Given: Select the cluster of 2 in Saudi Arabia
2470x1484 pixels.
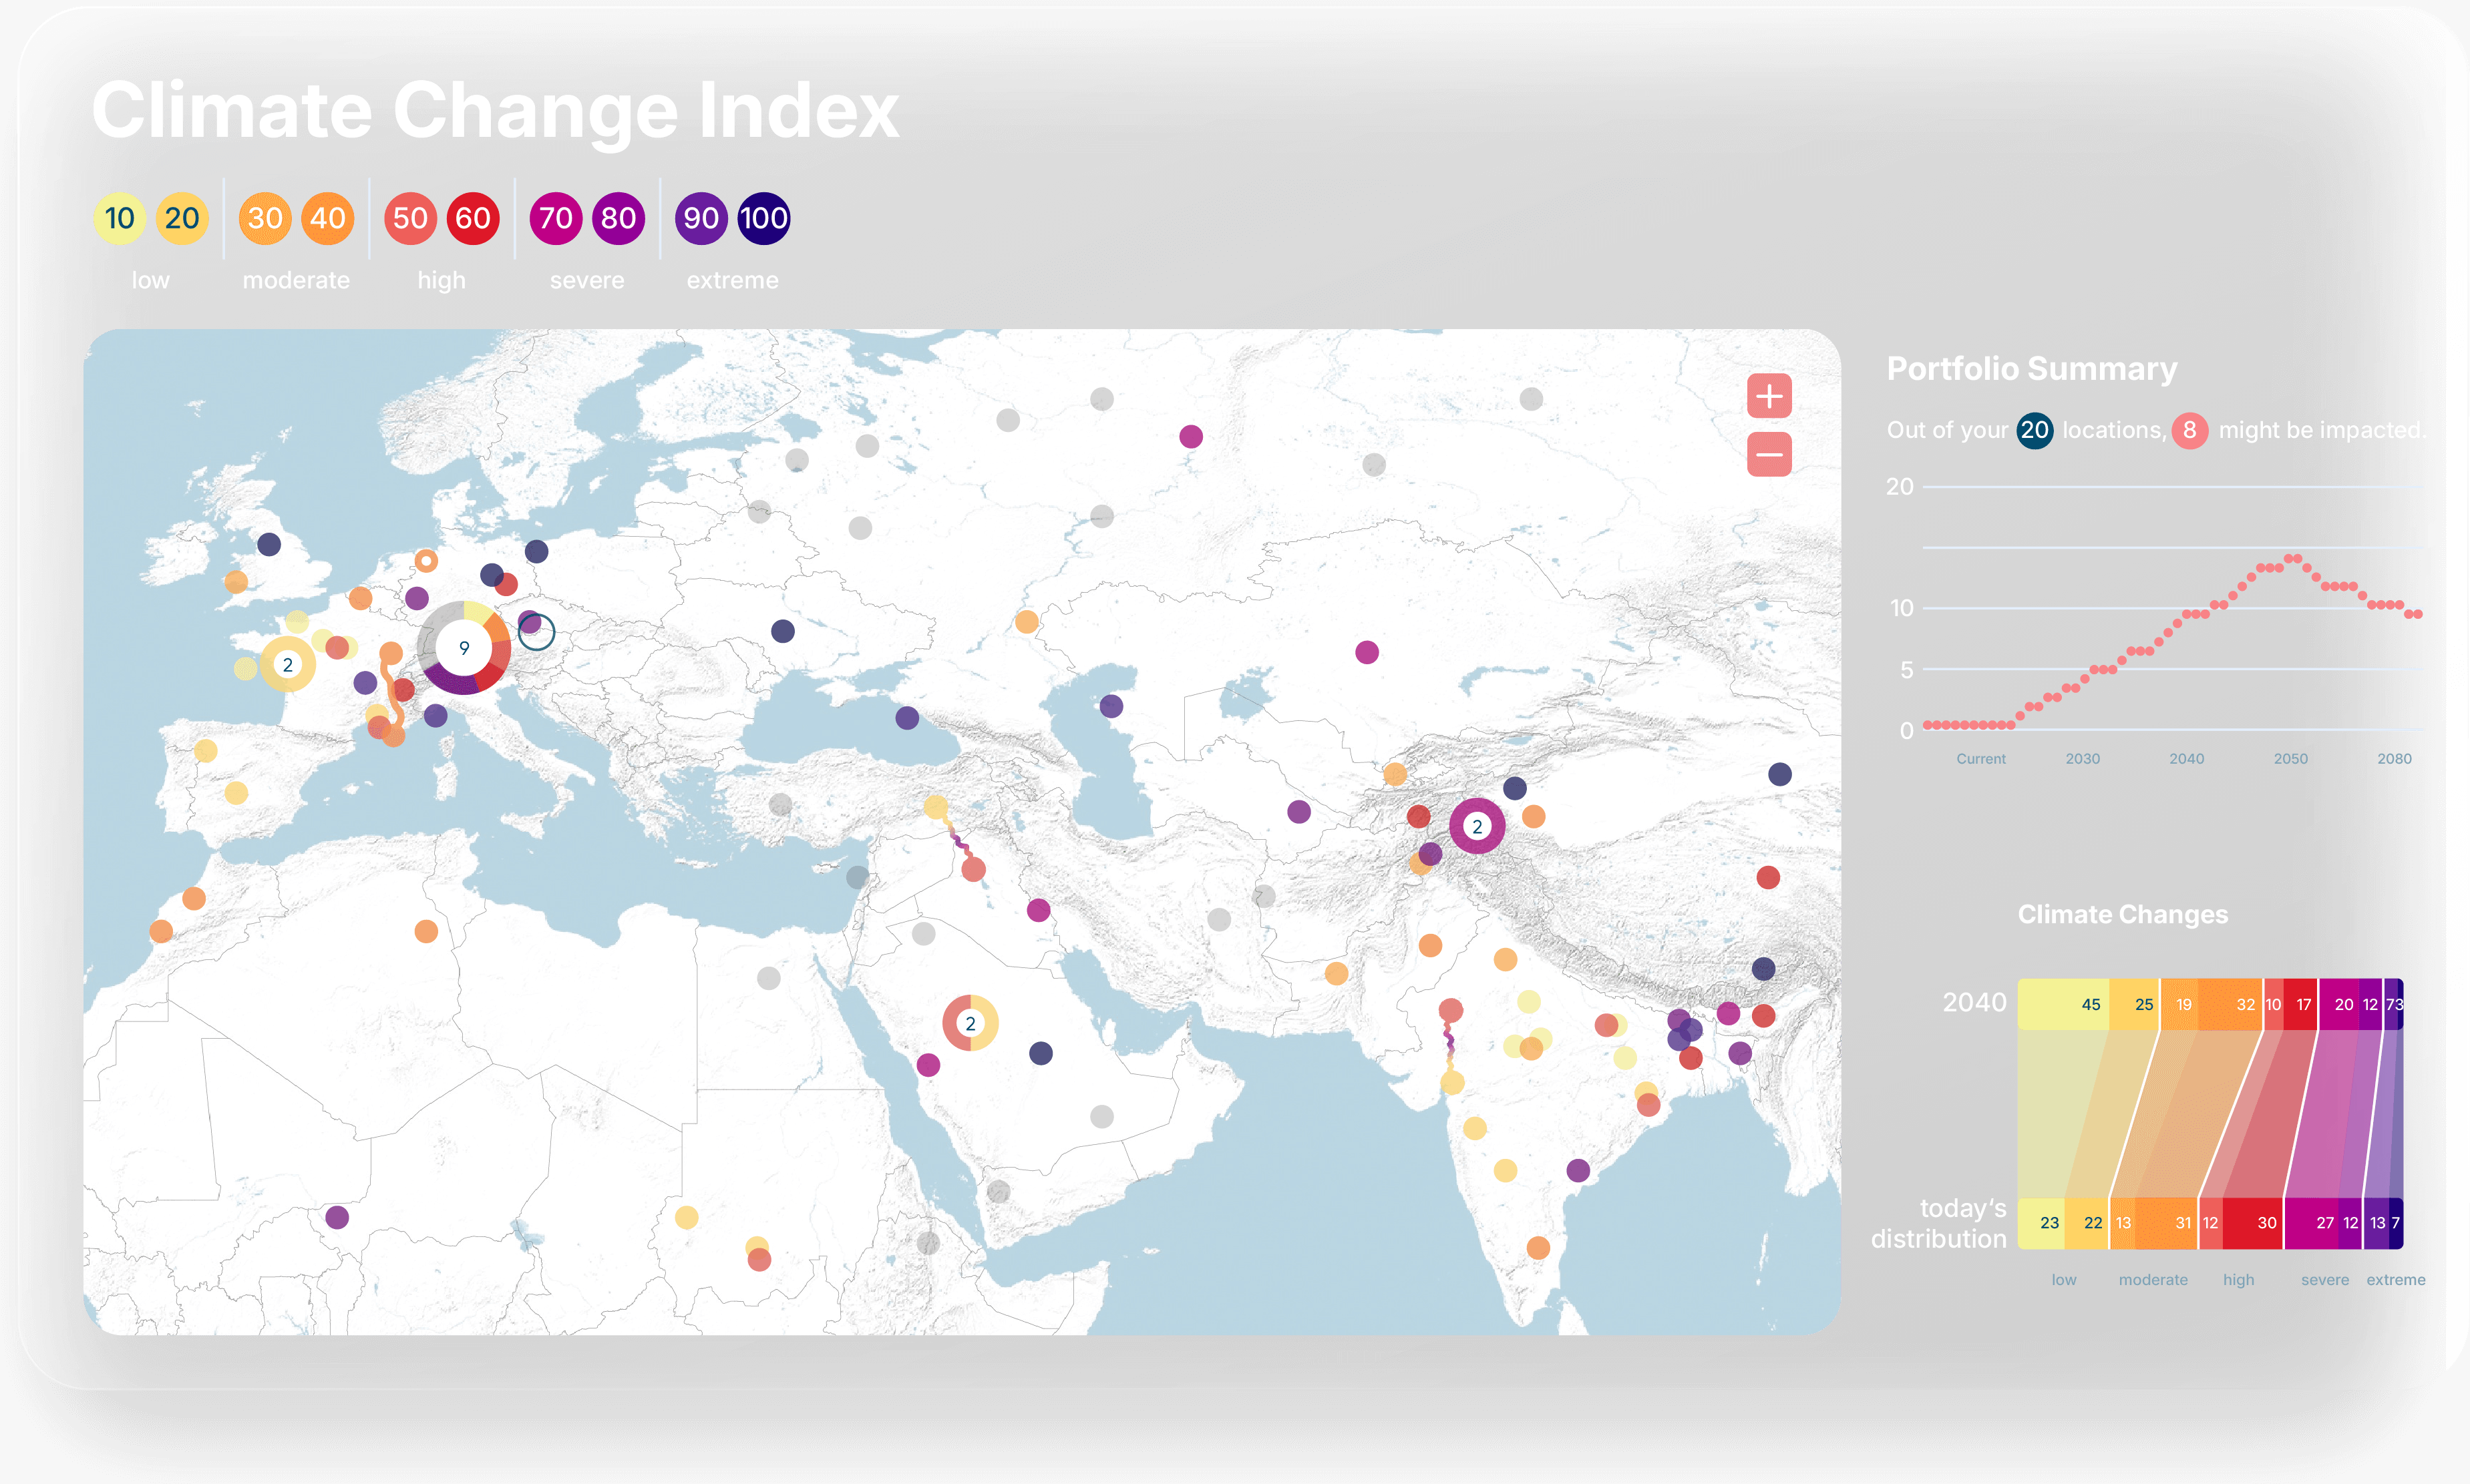Looking at the screenshot, I should tap(971, 1023).
